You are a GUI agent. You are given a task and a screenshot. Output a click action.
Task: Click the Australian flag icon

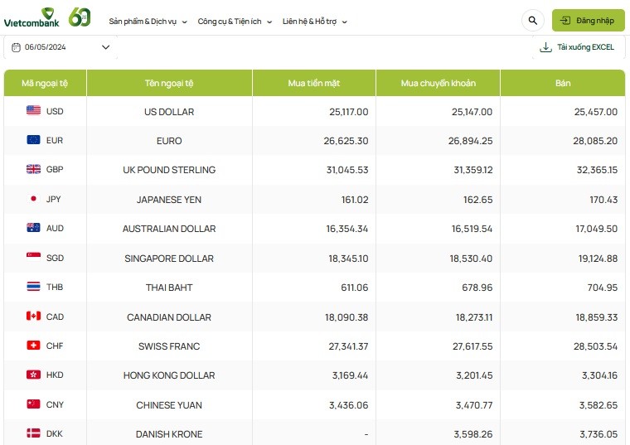pos(34,228)
